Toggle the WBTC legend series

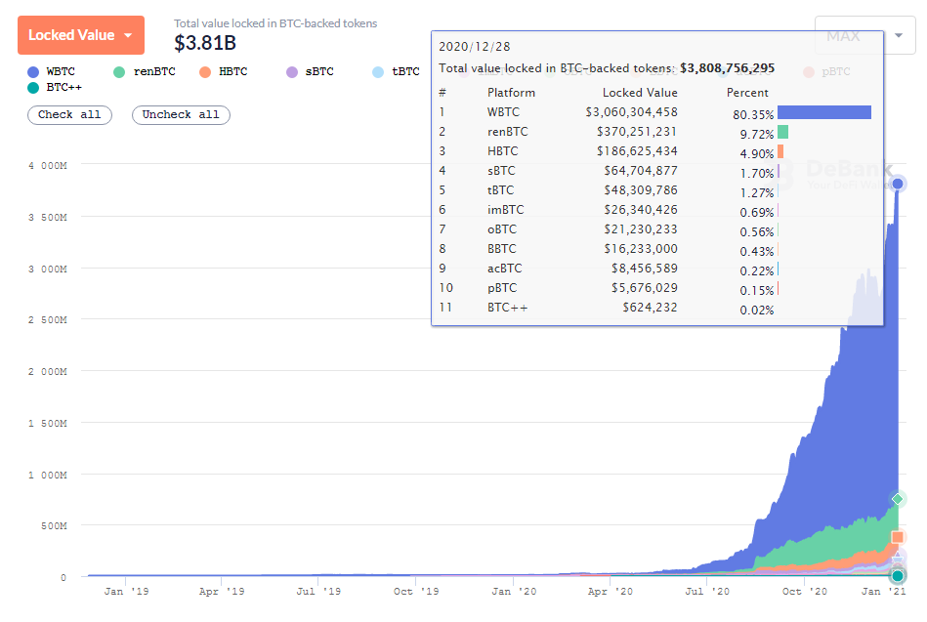pos(52,71)
